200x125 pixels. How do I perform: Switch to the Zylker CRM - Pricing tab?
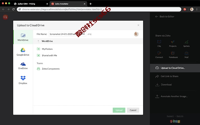26,4
